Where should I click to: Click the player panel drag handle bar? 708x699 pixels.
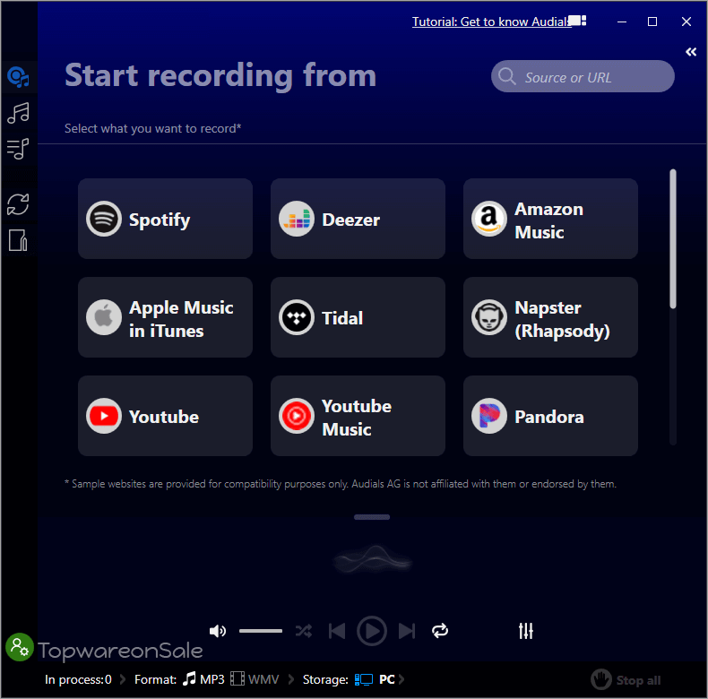[x=372, y=517]
